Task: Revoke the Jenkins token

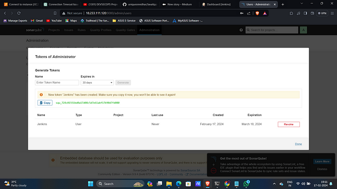Action: 289,124
